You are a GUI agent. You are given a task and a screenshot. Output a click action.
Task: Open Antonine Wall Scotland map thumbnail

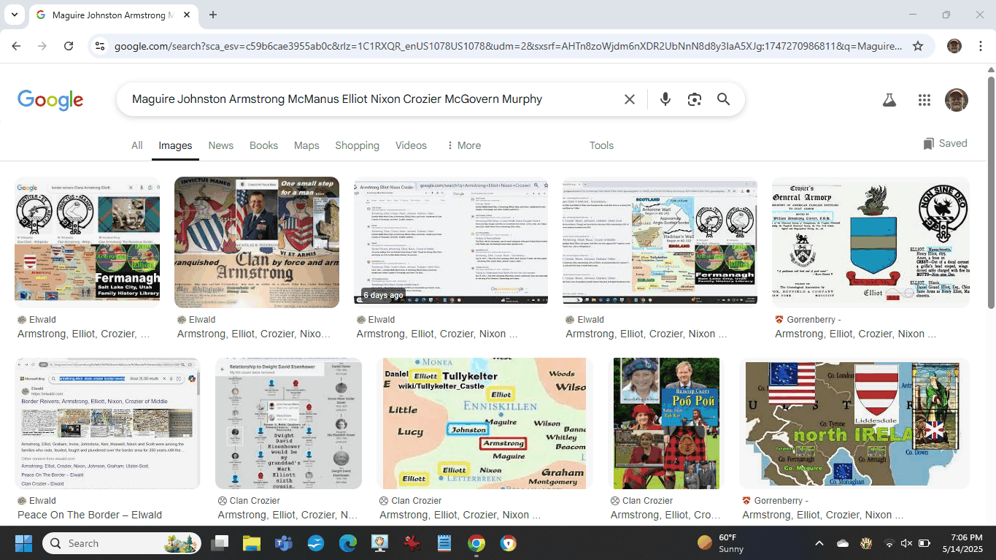pyautogui.click(x=660, y=241)
